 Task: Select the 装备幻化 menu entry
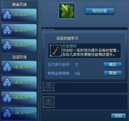[19, 30]
